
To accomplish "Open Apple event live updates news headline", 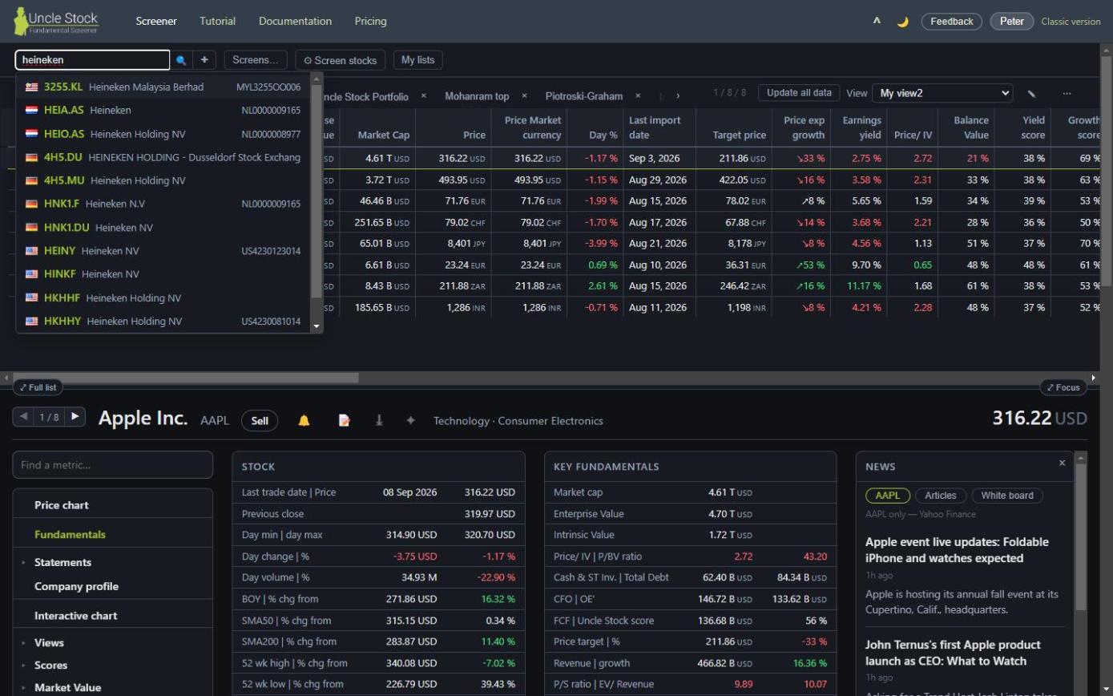I will 957,550.
